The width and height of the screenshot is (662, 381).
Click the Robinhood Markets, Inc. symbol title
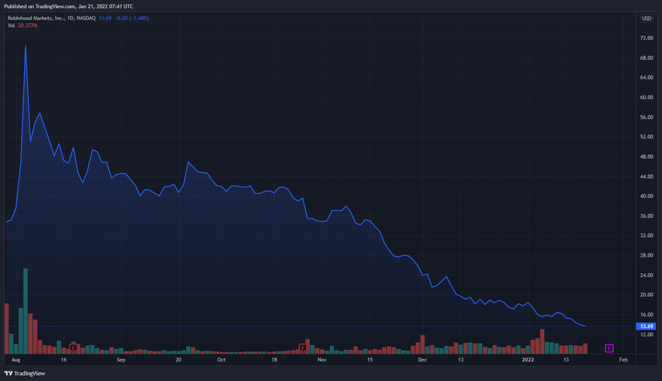[x=51, y=18]
